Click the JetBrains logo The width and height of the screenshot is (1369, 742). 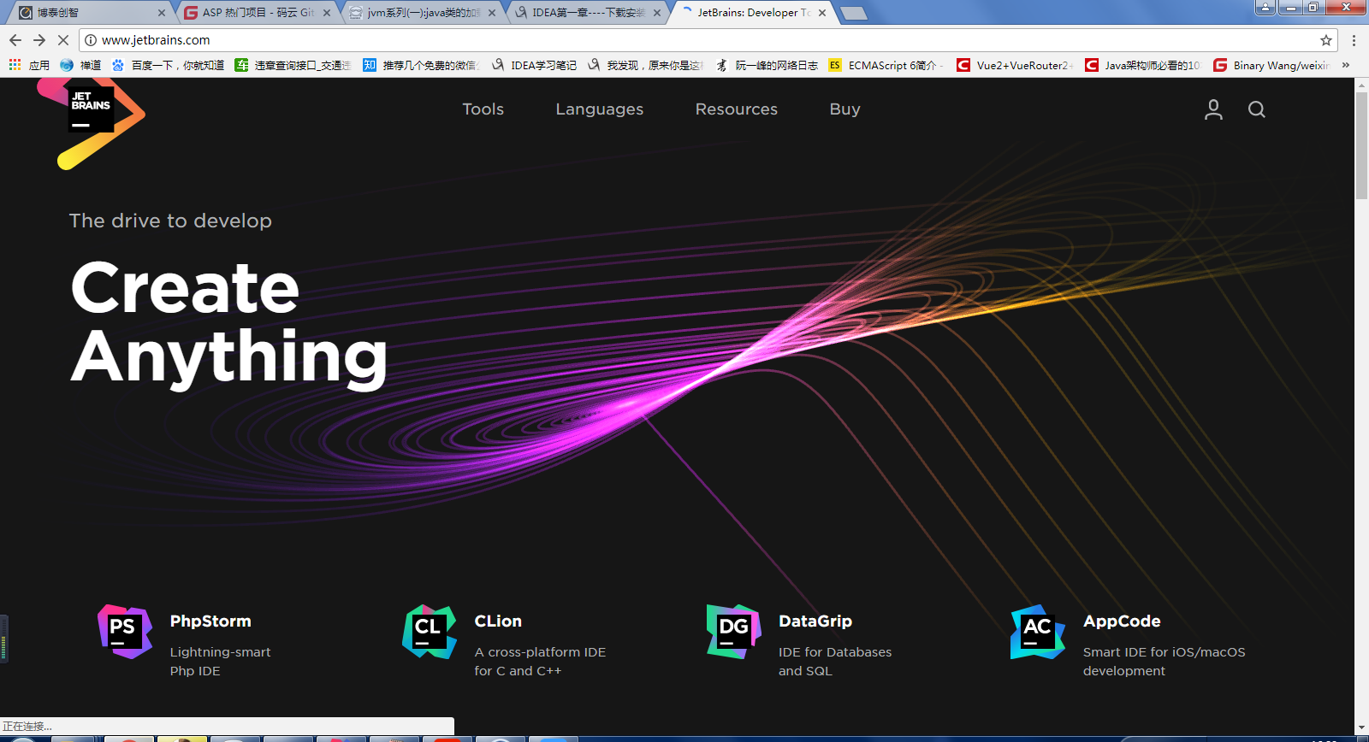91,123
